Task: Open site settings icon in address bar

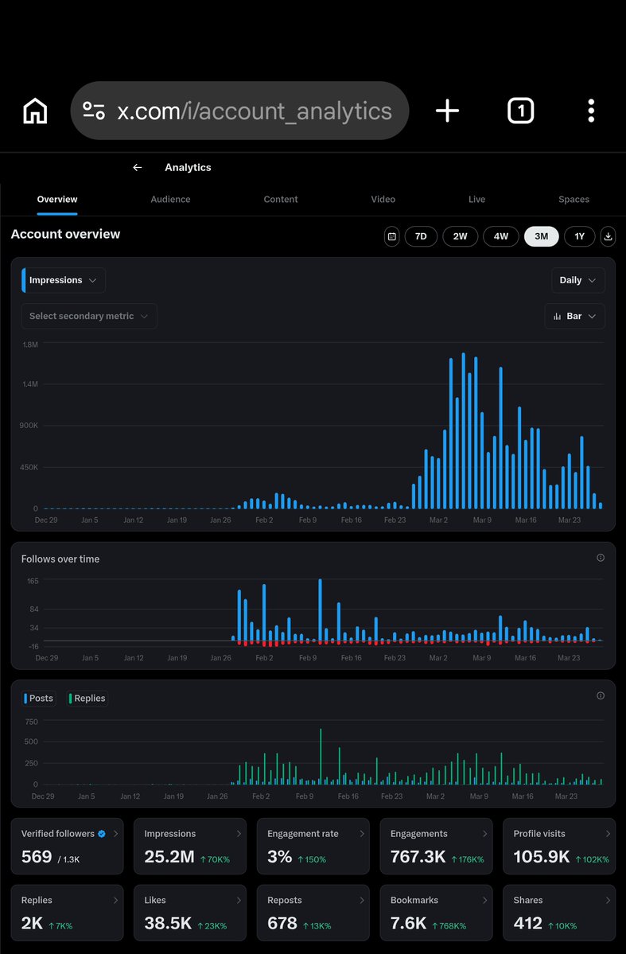Action: pyautogui.click(x=94, y=111)
